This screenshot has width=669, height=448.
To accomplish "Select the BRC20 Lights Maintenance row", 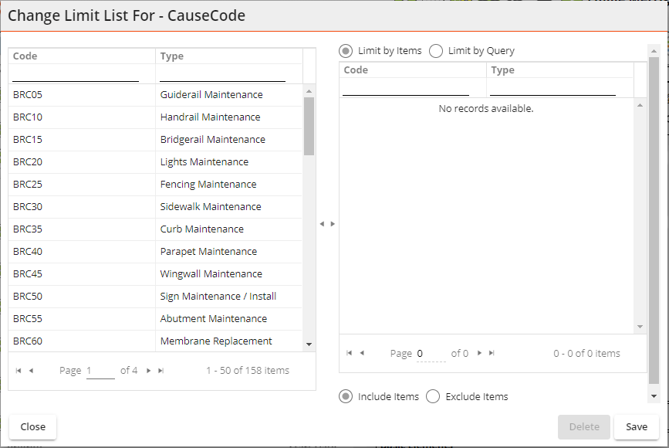I will 154,162.
